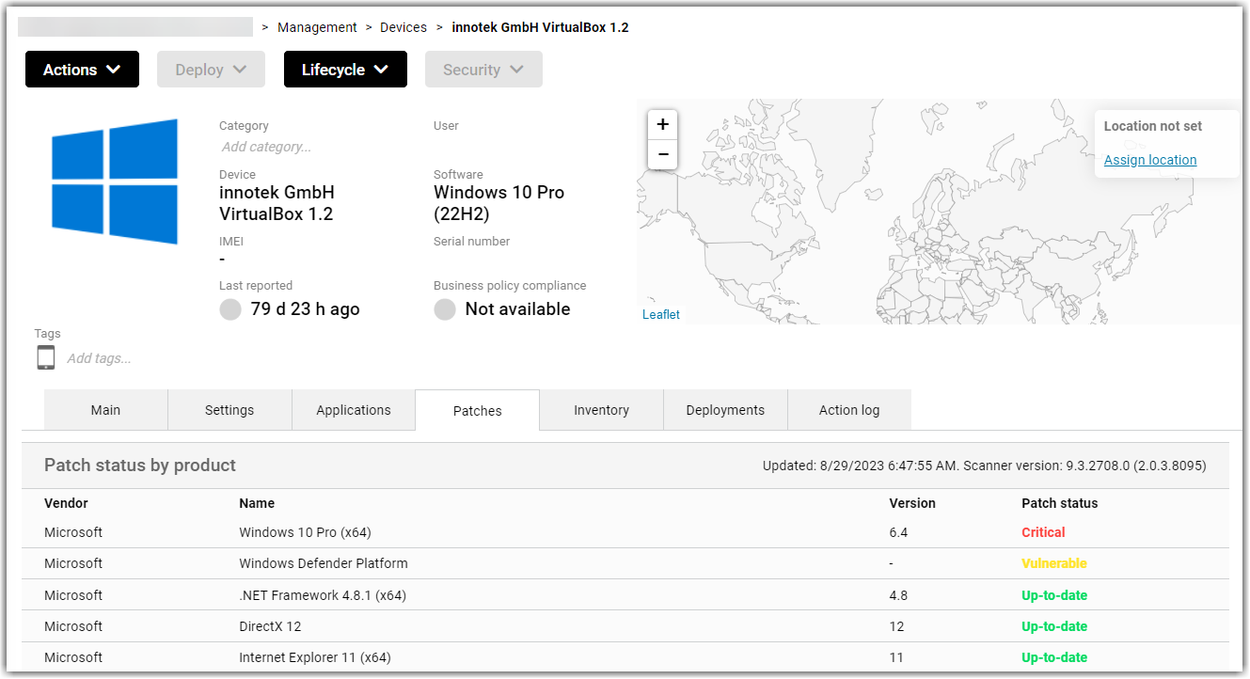Select the Windows Defender Platform row
The image size is (1250, 679).
pyautogui.click(x=625, y=563)
